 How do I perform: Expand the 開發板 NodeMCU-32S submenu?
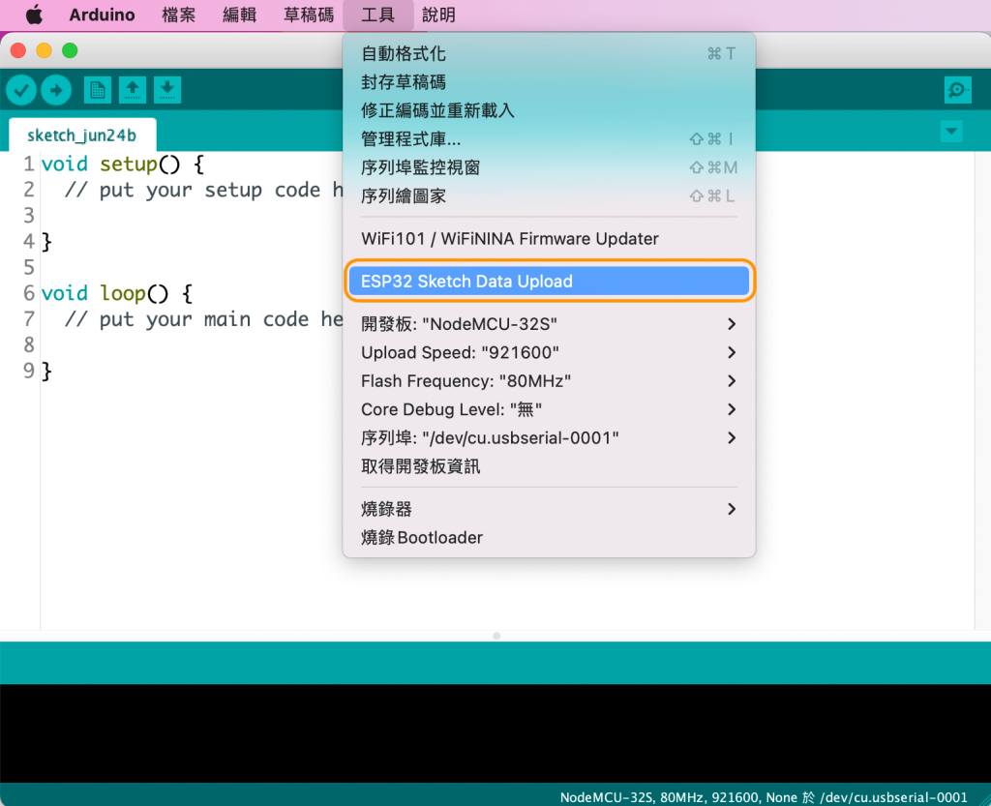[549, 324]
